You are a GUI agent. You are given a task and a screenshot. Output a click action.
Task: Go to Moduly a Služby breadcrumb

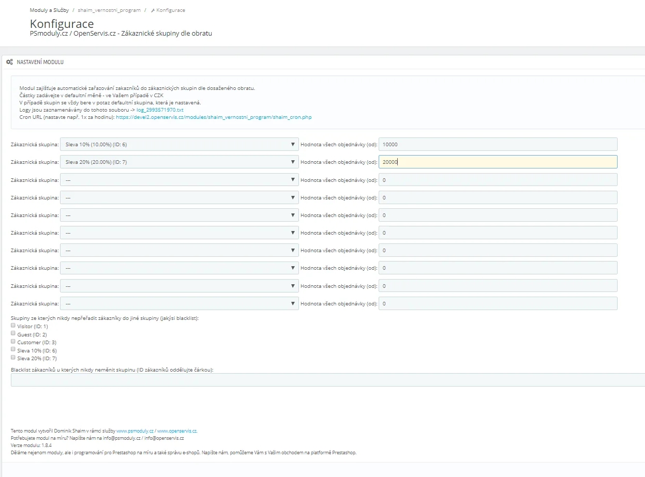coord(49,10)
